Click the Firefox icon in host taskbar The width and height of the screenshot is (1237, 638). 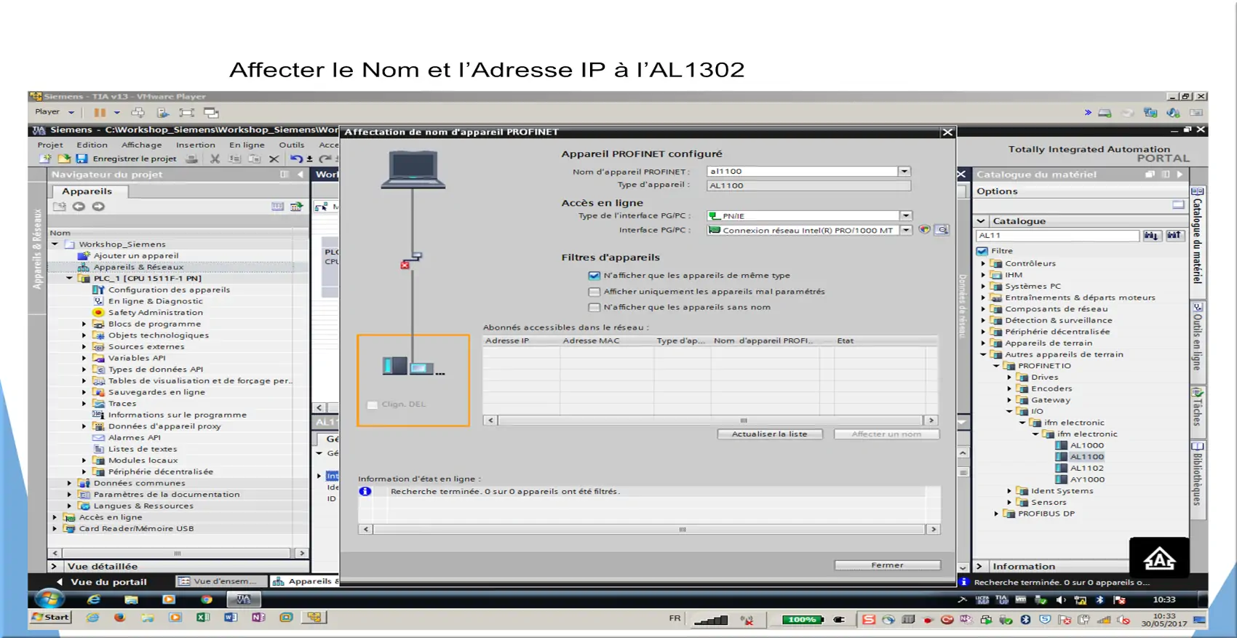click(119, 618)
